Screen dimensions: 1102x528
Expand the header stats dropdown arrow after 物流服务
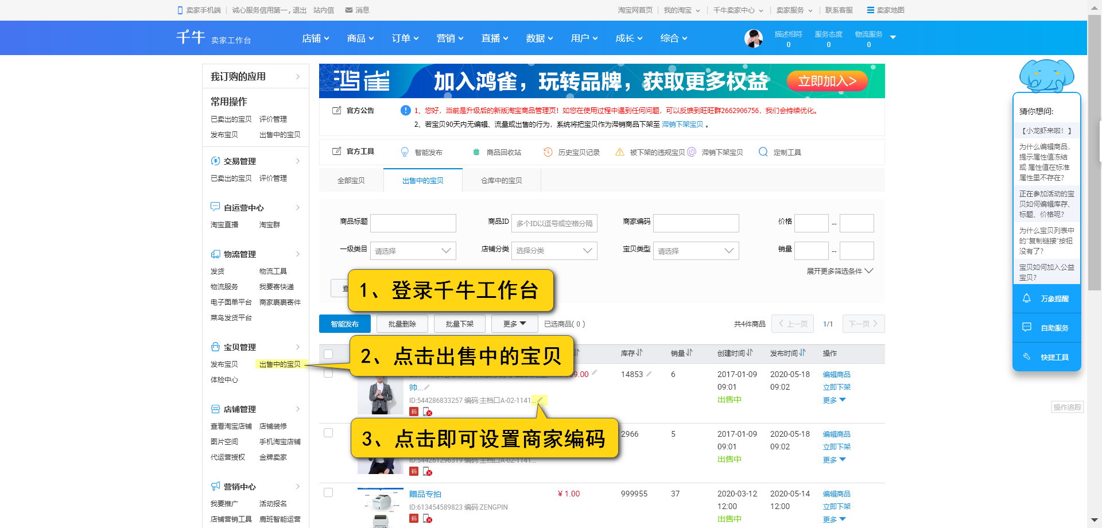point(893,37)
